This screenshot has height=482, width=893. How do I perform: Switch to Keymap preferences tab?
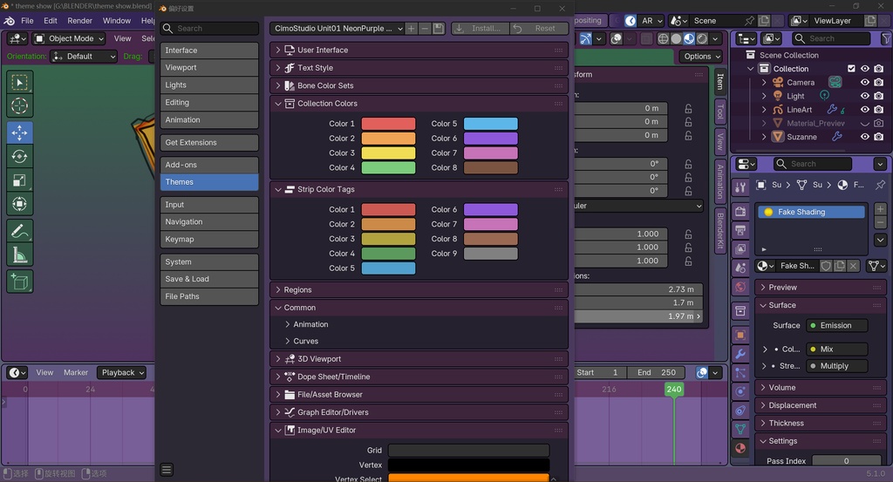point(209,239)
